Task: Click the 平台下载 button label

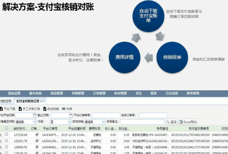Action: [x=10, y=109]
